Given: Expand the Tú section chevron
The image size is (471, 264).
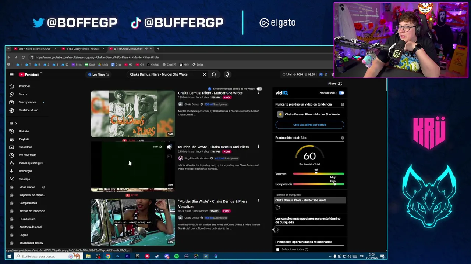Looking at the screenshot, I should coord(16,123).
